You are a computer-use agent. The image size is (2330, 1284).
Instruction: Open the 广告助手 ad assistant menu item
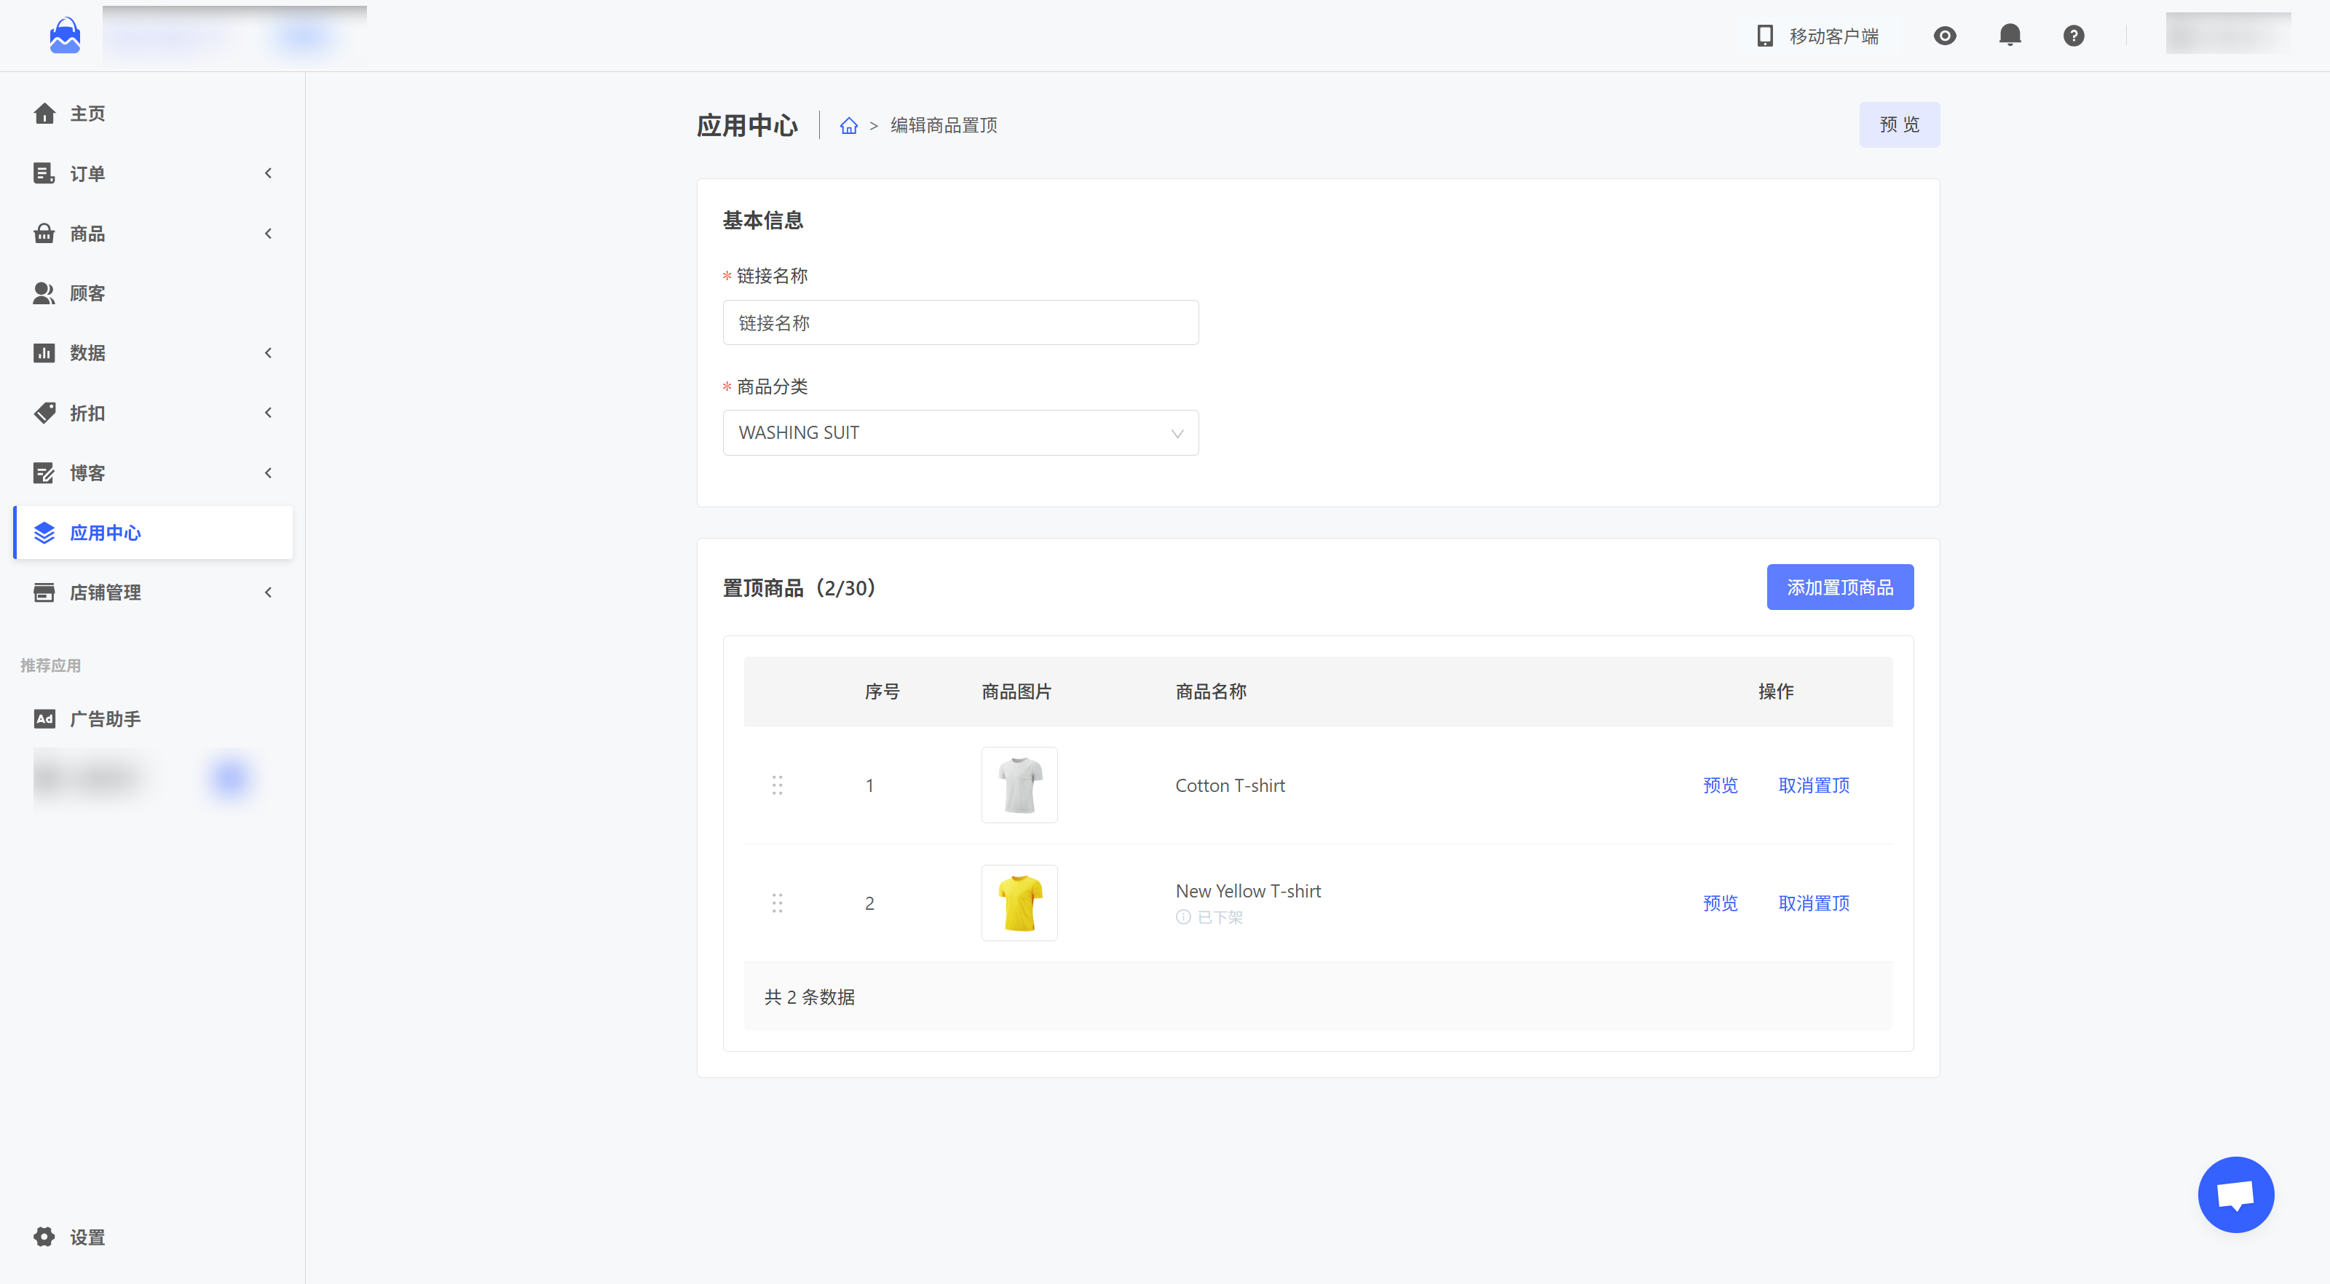tap(104, 718)
